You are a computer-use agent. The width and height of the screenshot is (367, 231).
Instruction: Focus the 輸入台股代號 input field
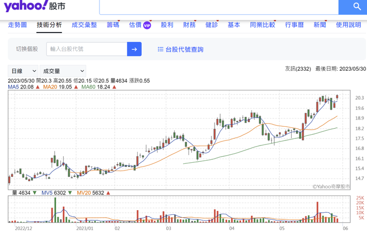coord(87,49)
